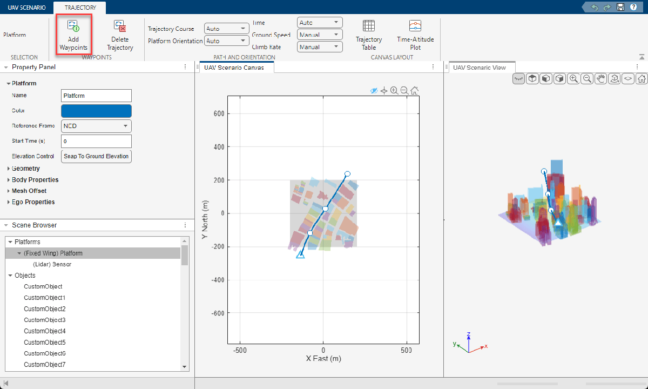Toggle the canvas eye visibility icon
The height and width of the screenshot is (389, 648).
374,91
